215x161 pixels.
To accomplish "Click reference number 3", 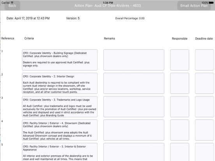I will pyautogui.click(x=2, y=98).
